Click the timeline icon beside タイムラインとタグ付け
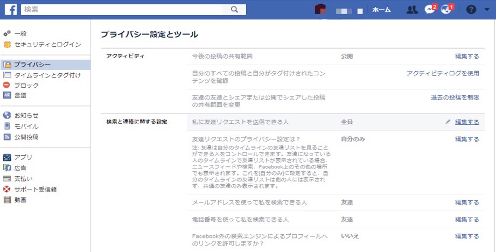 [x=7, y=75]
